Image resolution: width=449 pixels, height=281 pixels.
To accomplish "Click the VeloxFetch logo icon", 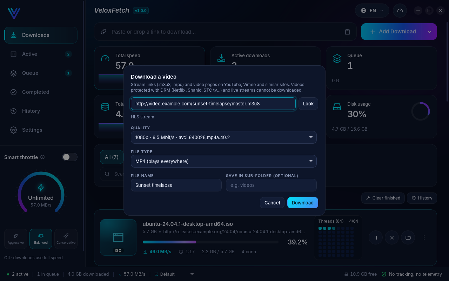I will click(14, 13).
